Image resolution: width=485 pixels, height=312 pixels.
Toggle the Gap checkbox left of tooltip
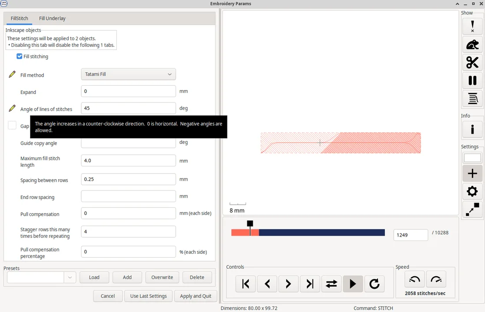pyautogui.click(x=12, y=125)
